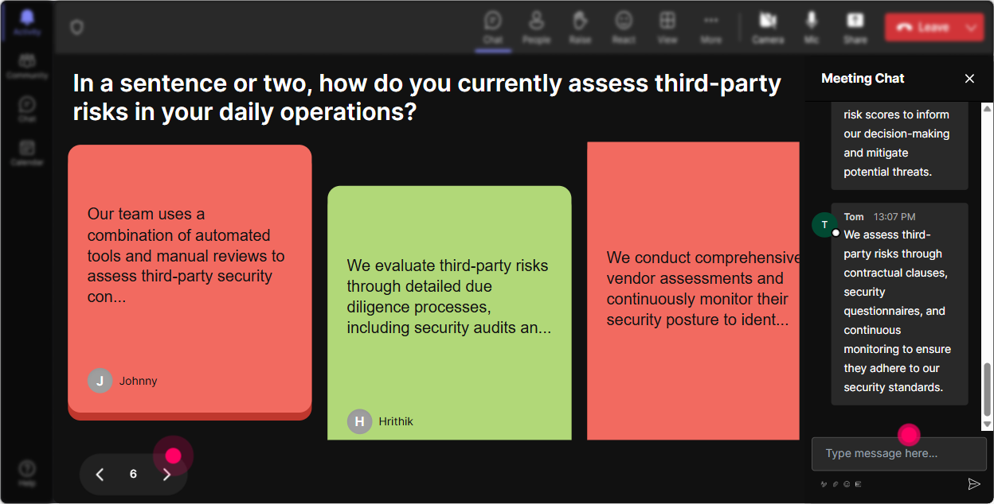Click the '13:07 PM' message timestamp

tap(894, 216)
